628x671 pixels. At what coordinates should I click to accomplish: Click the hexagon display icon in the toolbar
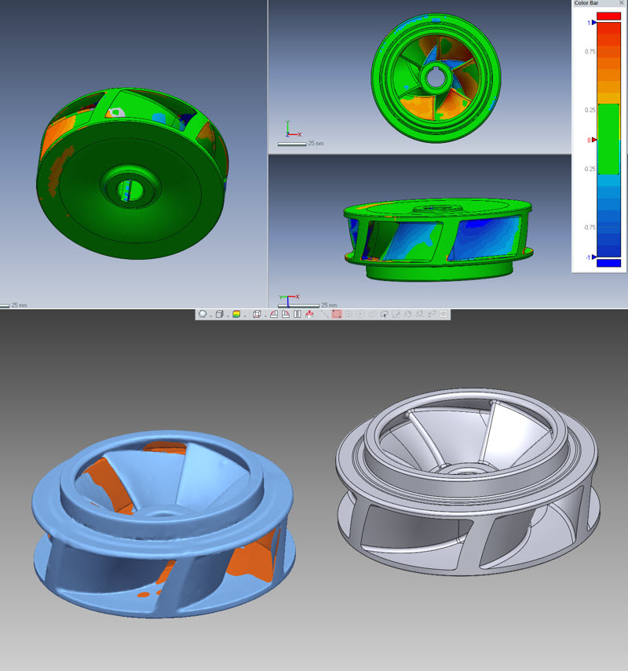[203, 314]
